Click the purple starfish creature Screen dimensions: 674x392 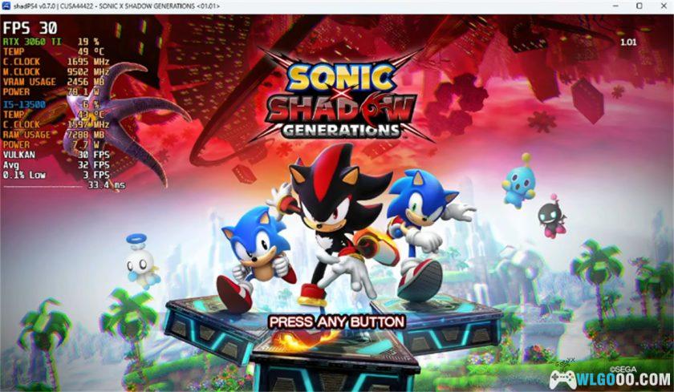tap(124, 118)
